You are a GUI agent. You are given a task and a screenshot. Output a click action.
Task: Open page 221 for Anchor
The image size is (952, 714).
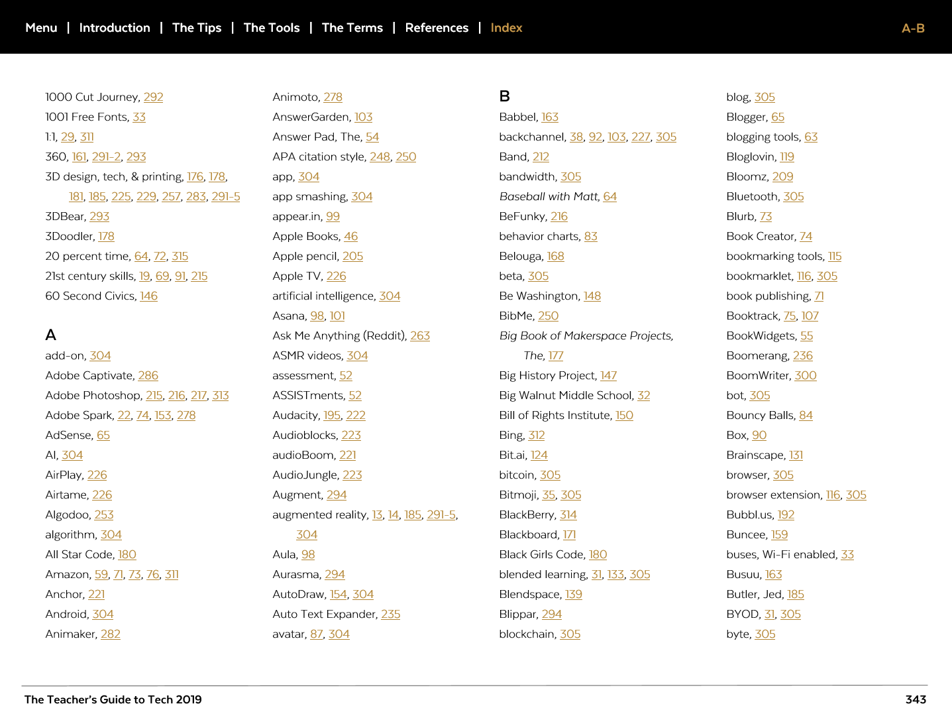coord(97,594)
